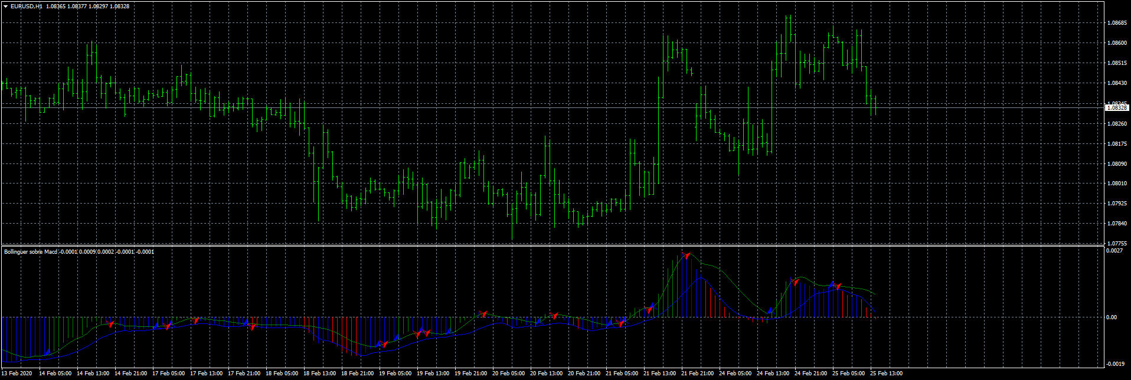The image size is (1131, 380).
Task: Click the 20 Feb 21:00 time label
Action: (x=584, y=373)
